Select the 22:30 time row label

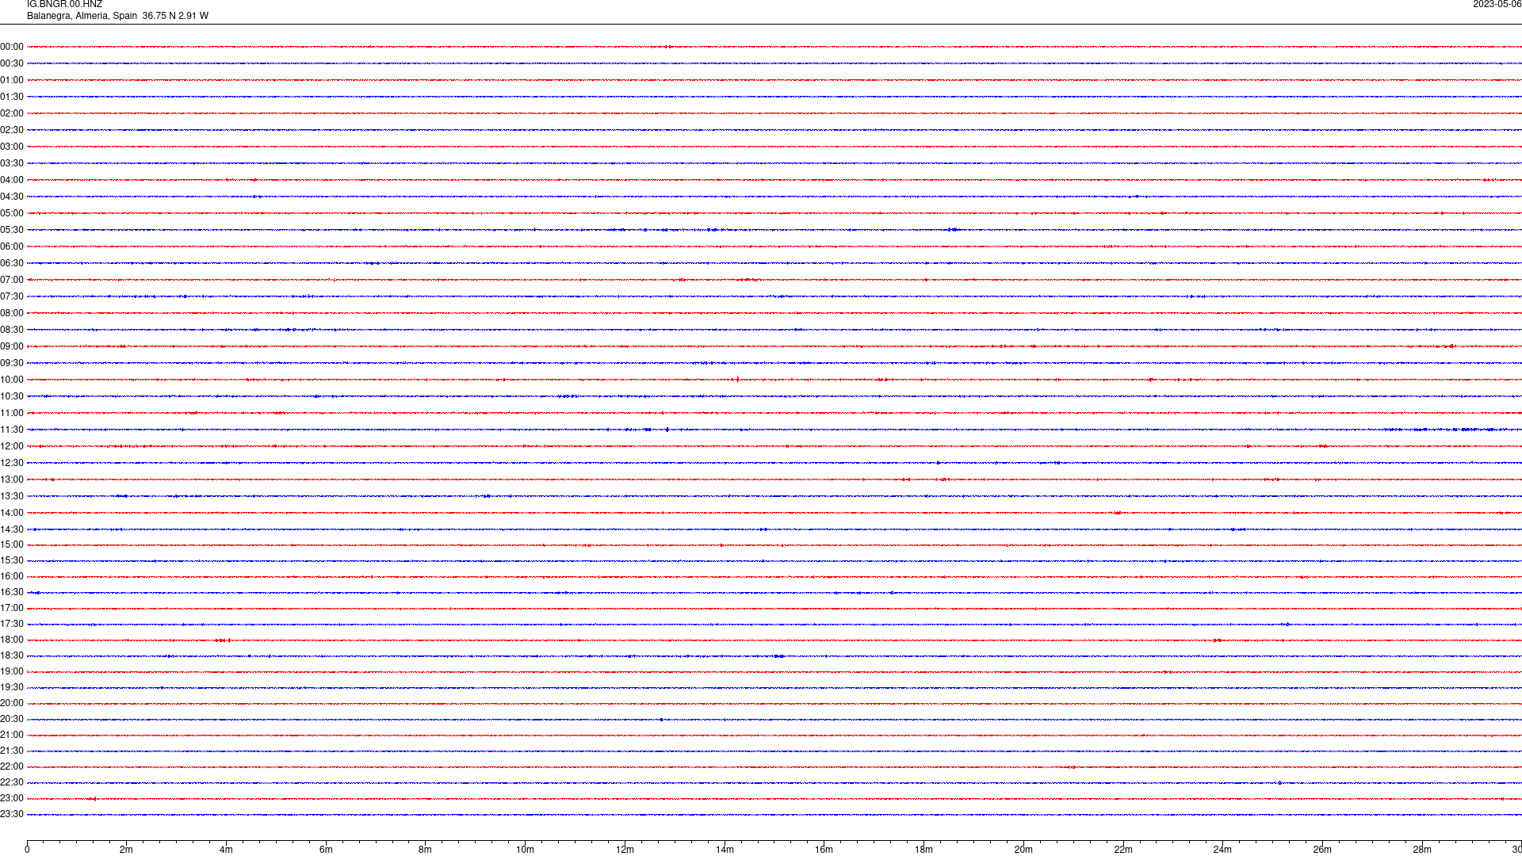click(12, 782)
